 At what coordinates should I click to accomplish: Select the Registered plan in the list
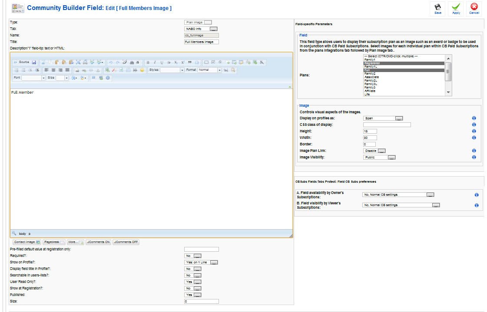tap(404, 63)
